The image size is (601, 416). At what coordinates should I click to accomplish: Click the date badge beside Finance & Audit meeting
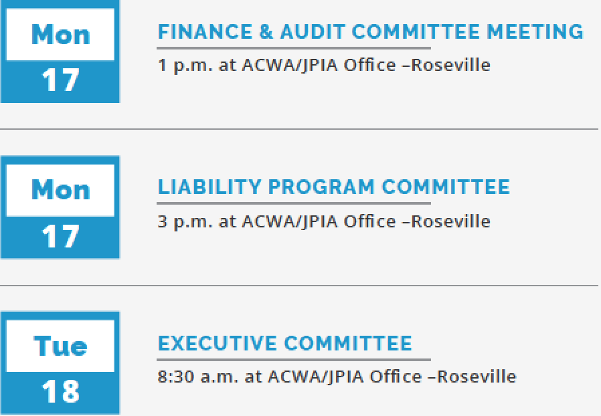coord(60,52)
